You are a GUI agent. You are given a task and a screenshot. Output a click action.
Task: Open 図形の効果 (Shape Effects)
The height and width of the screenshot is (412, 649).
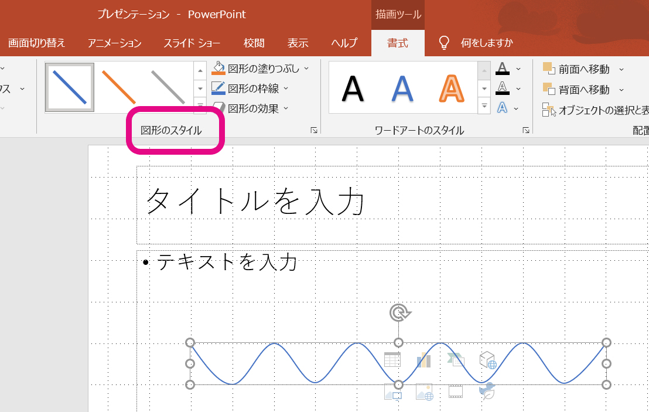[250, 108]
